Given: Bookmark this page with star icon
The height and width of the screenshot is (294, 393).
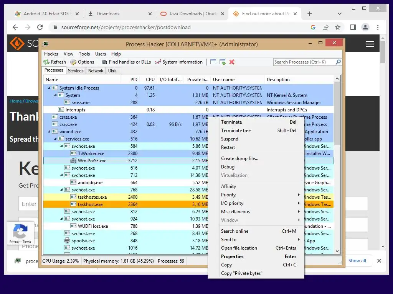Looking at the screenshot, I should click(x=338, y=27).
